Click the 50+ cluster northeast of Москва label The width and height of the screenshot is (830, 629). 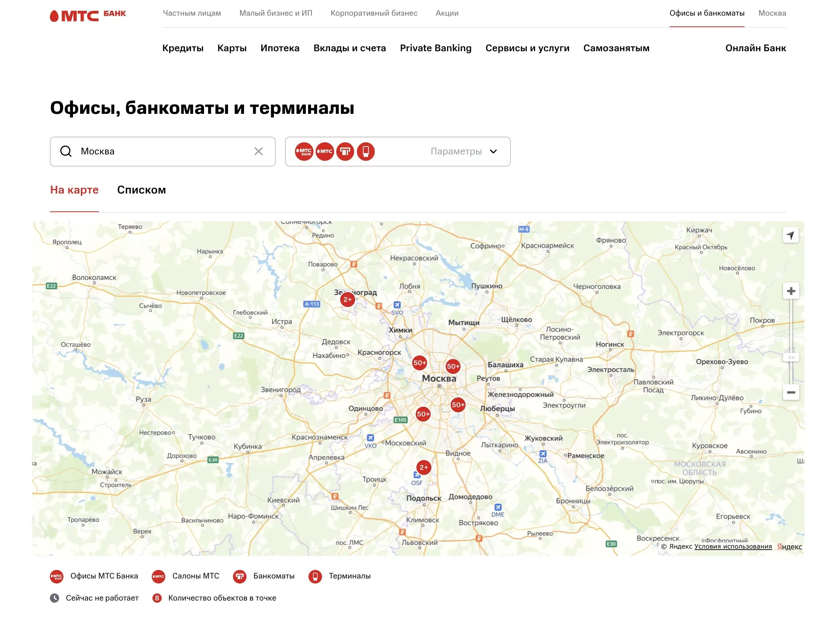pyautogui.click(x=453, y=366)
